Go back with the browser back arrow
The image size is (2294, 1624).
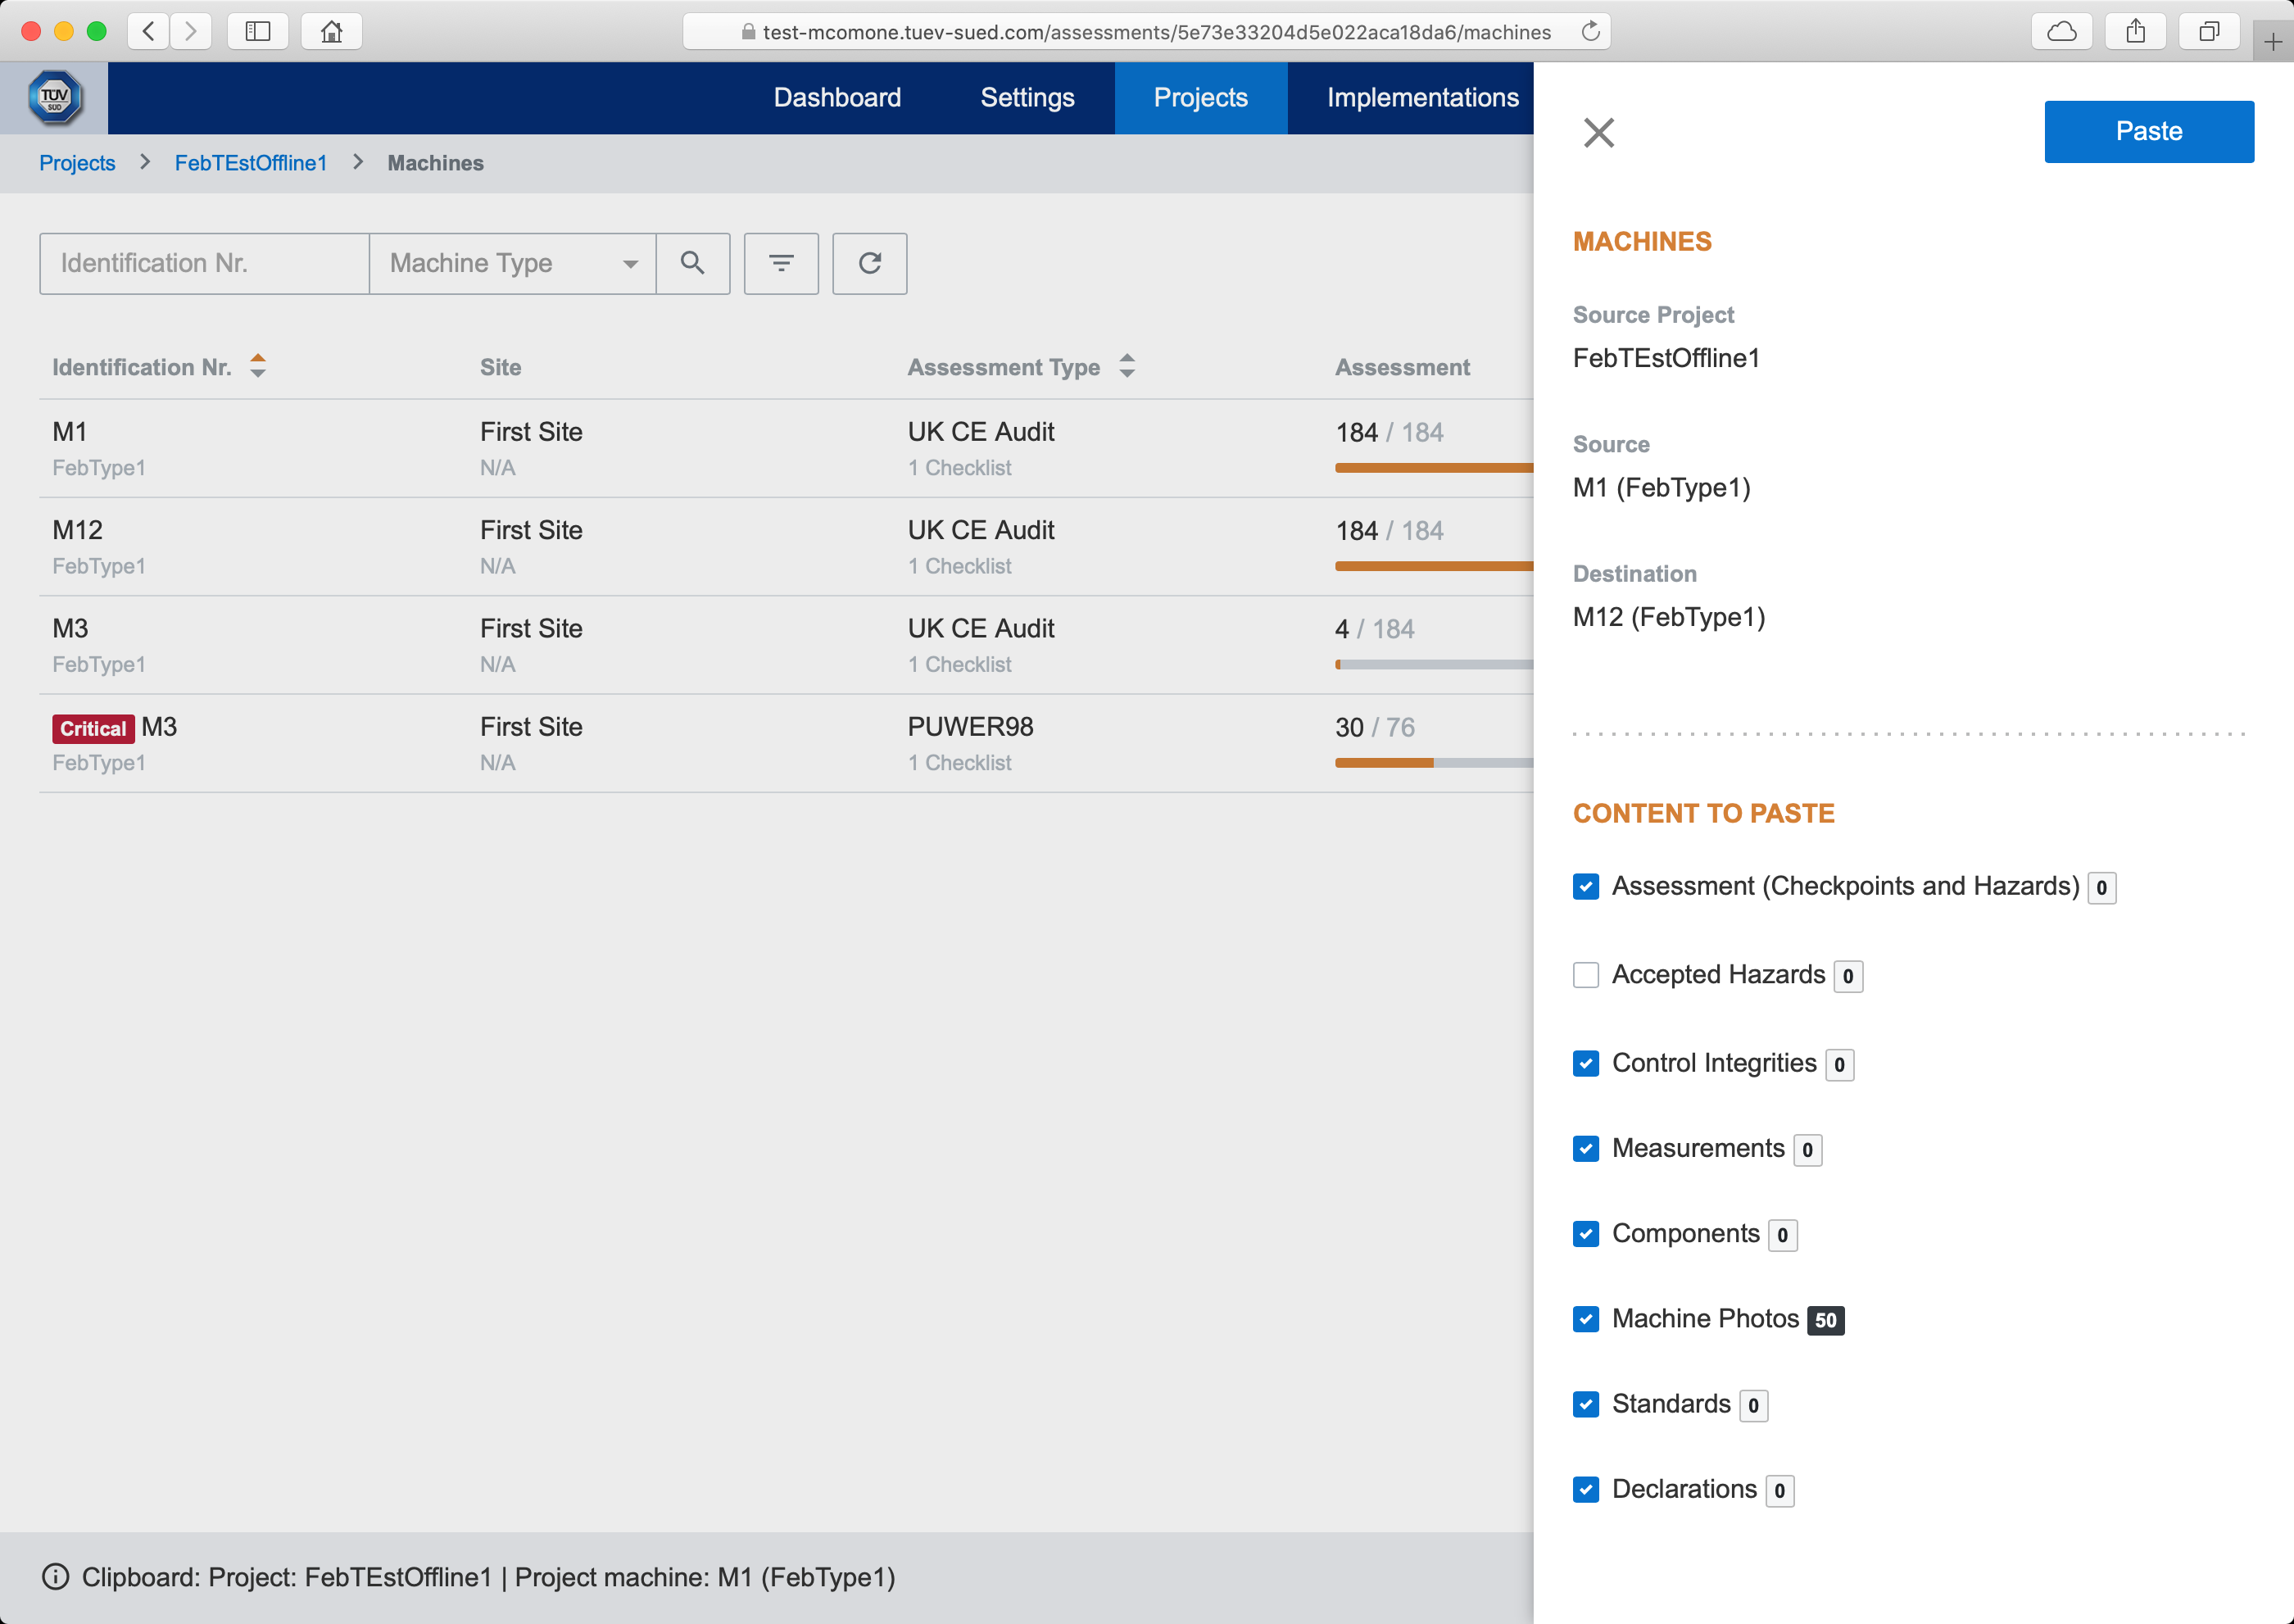[148, 31]
